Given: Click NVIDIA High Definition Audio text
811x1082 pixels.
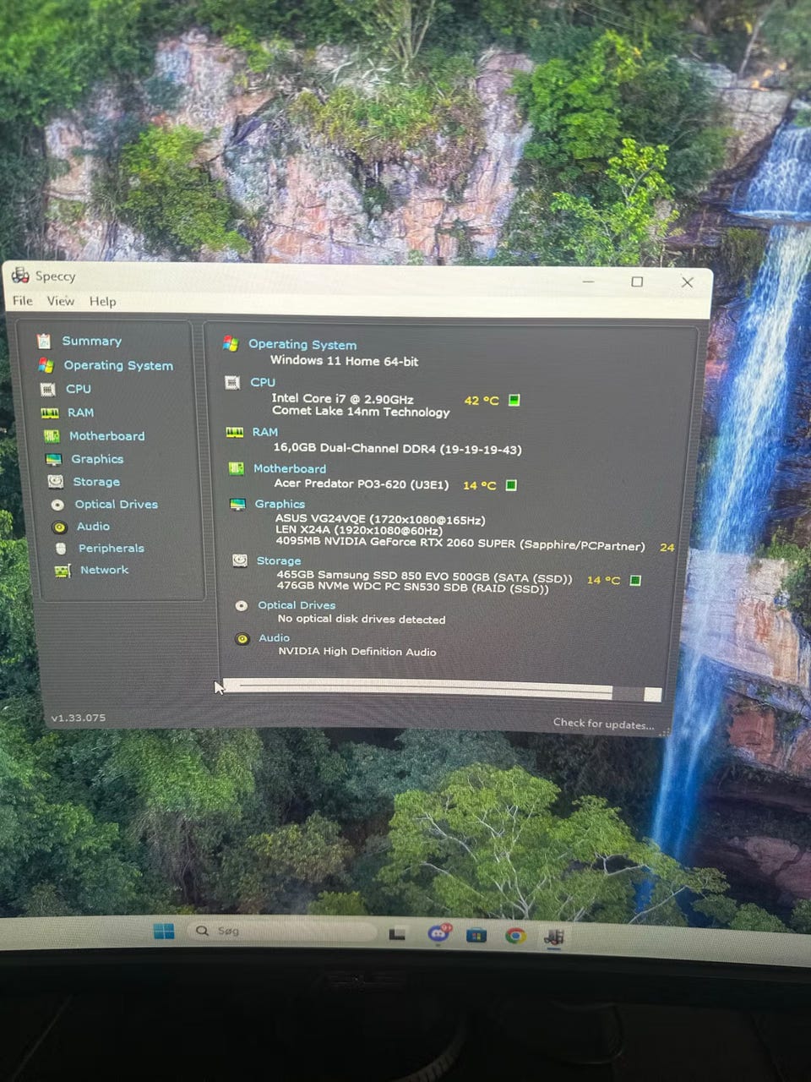Looking at the screenshot, I should pos(357,652).
